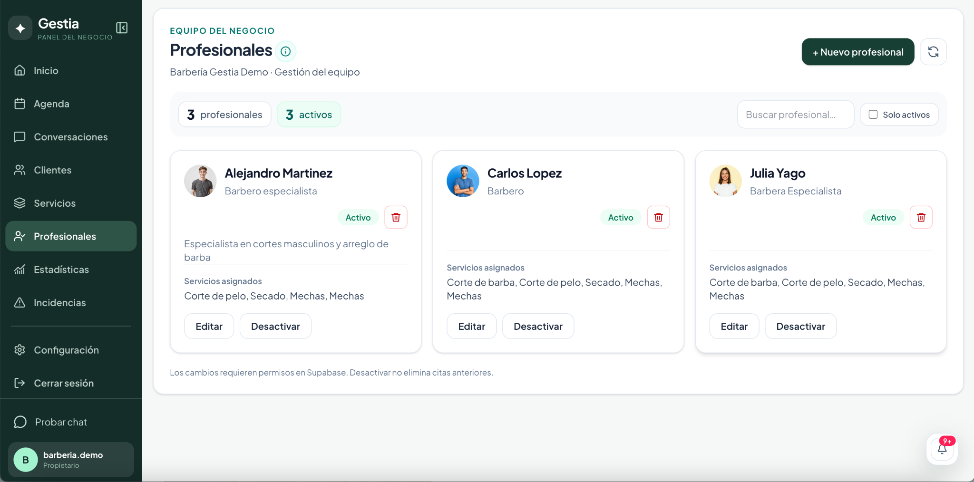Open the notifications bell

[942, 449]
